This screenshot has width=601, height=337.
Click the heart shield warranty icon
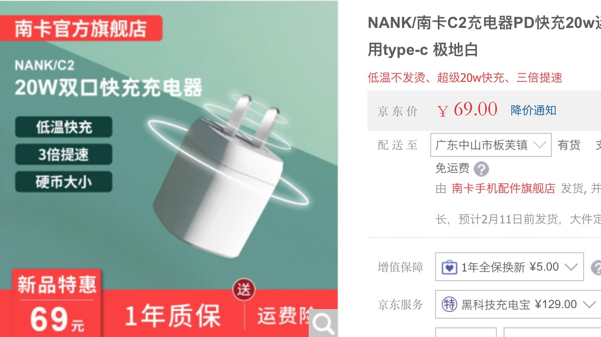(x=449, y=267)
